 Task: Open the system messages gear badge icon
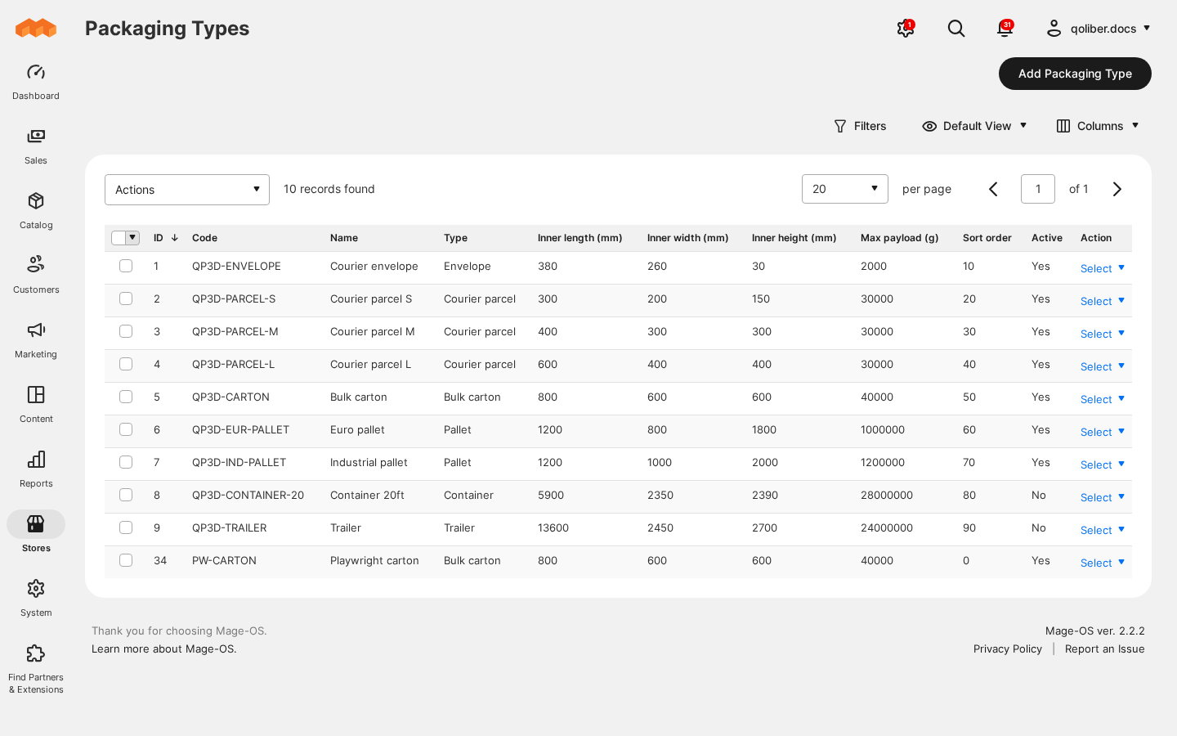(x=906, y=29)
